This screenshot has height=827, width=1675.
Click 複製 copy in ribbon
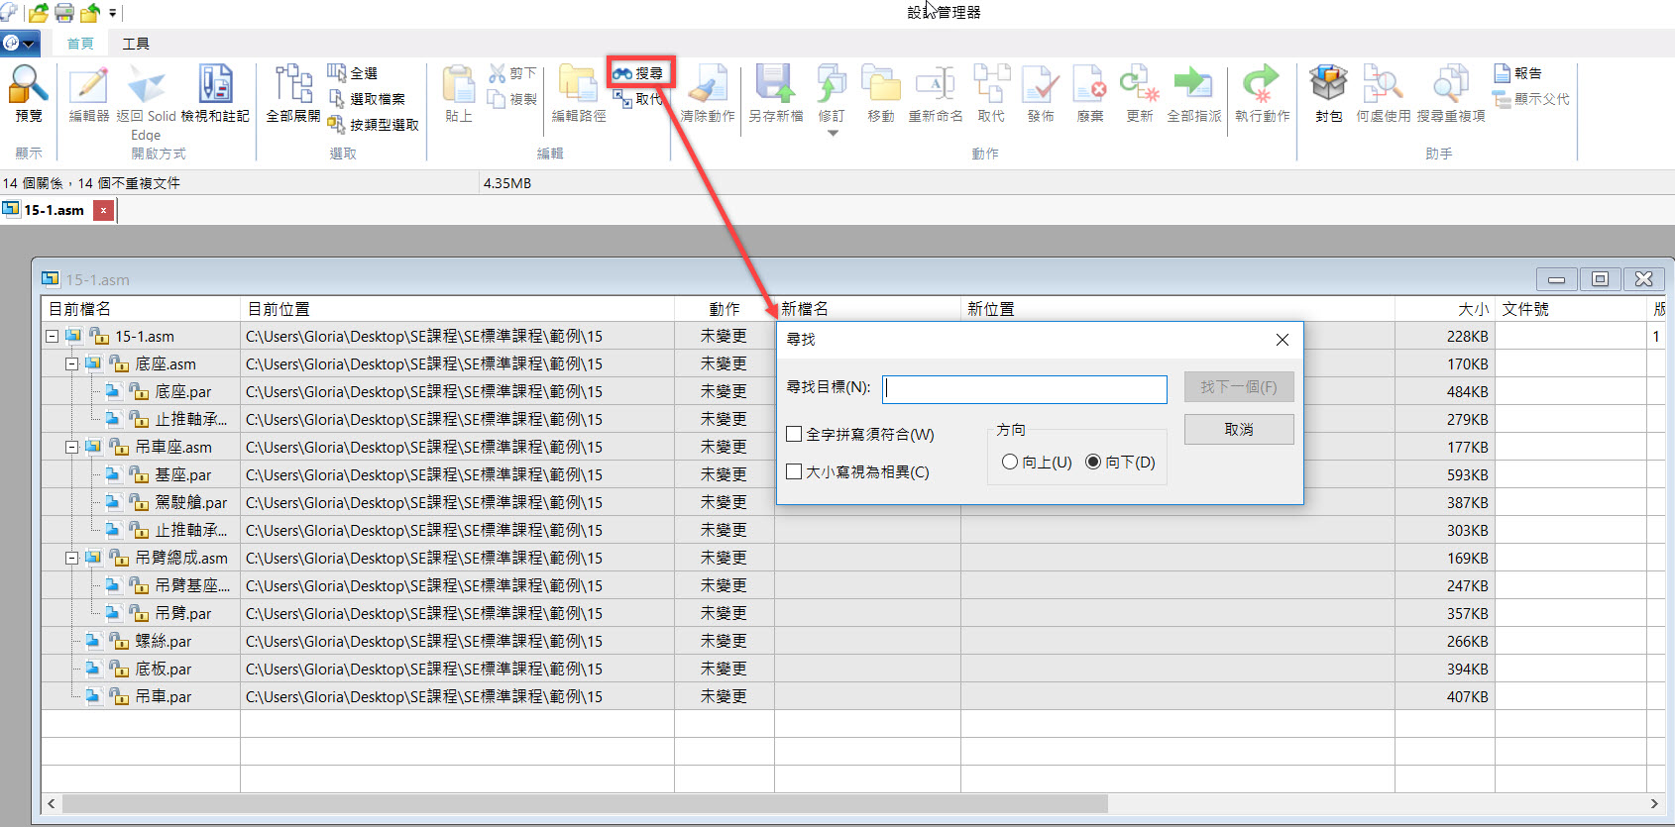(x=512, y=99)
